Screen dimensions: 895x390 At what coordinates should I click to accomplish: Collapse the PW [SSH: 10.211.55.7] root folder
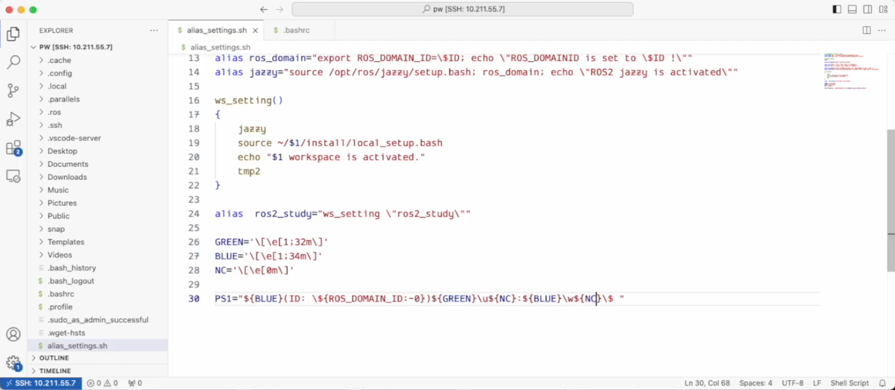point(98,47)
